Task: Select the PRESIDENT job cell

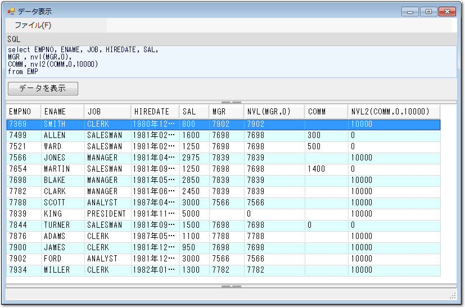Action: coord(107,214)
